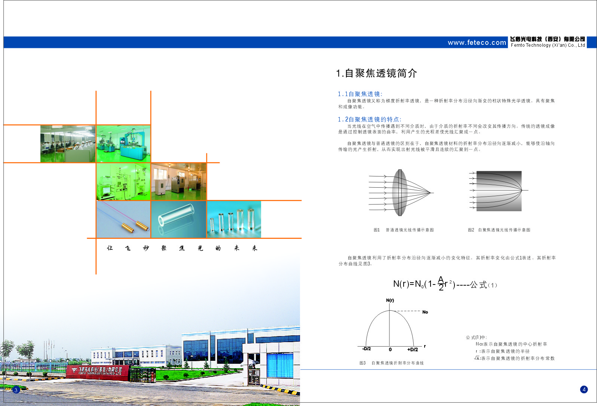Open the www.feteco.com website link
Screen dimensions: 597x406
pos(477,43)
